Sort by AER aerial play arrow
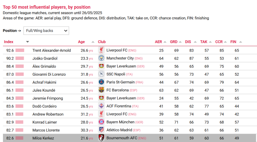The width and height of the screenshot is (257, 142). (165, 42)
